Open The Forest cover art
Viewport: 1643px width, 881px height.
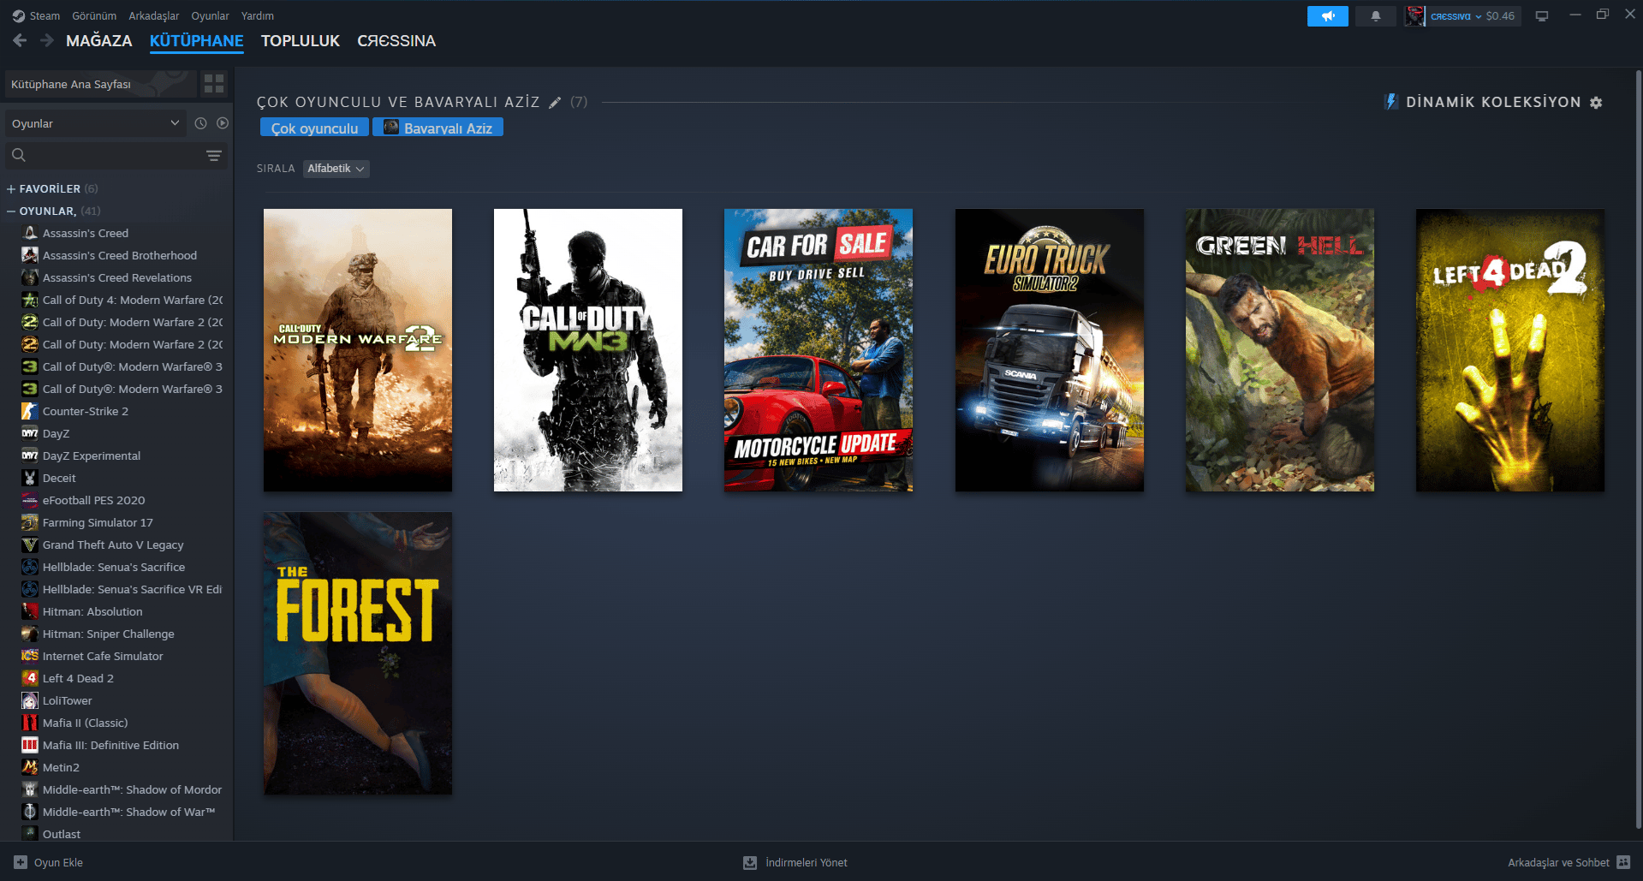pos(358,653)
